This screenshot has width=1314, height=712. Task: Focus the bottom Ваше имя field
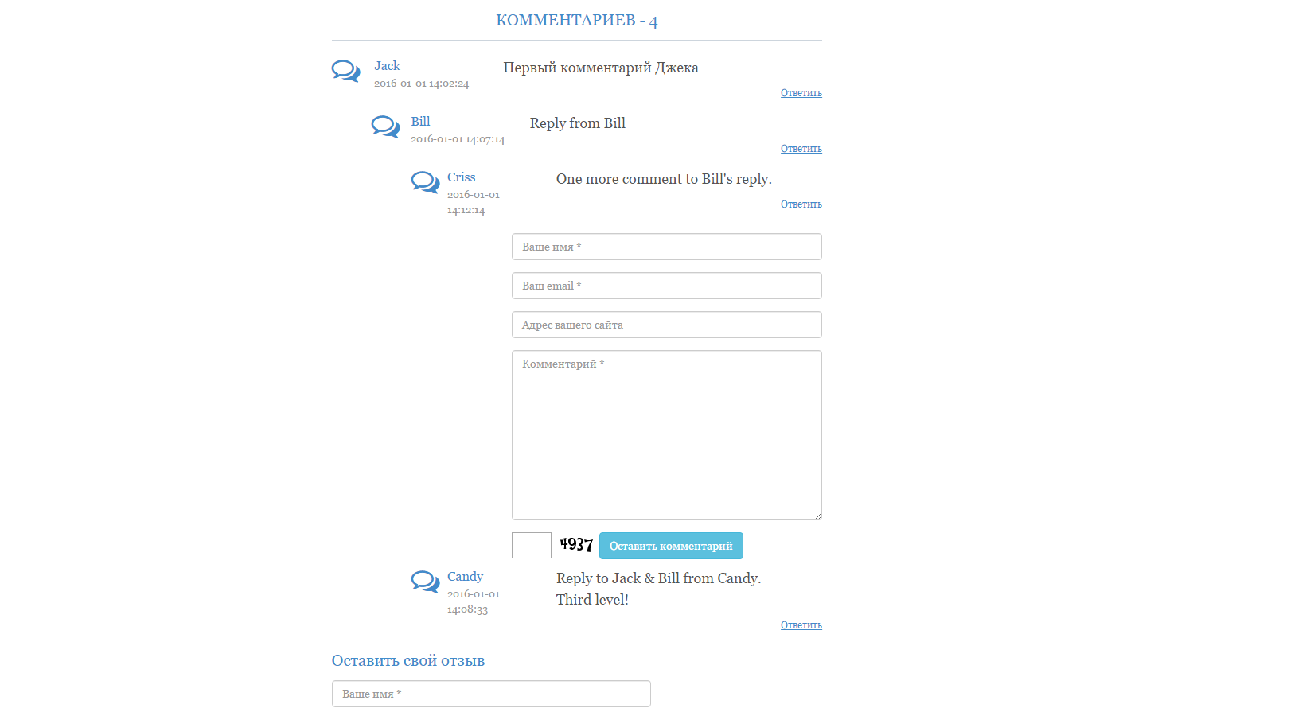point(491,694)
